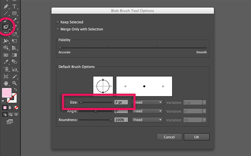Select the Eyedropper tool
Screen dimensions: 251x156
click(x=6, y=62)
